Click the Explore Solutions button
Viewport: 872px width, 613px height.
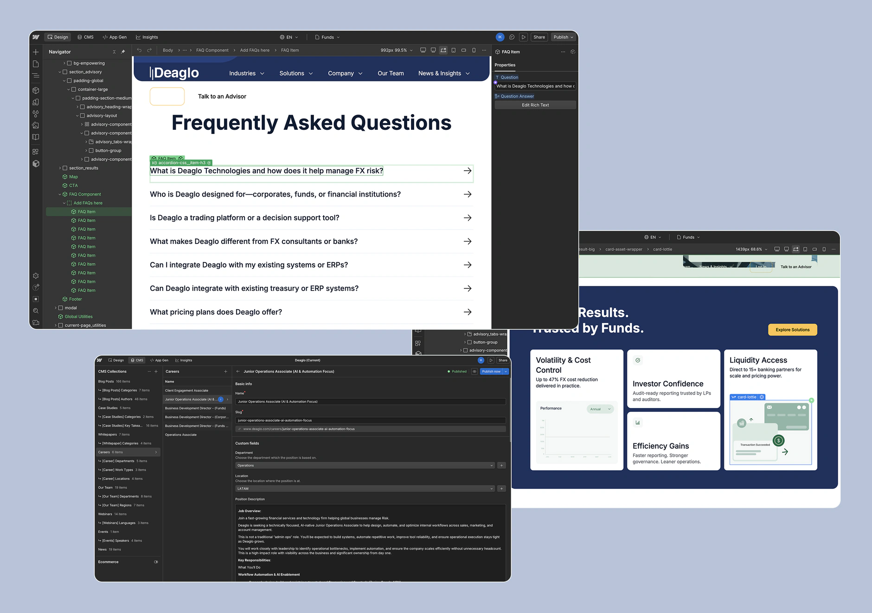pos(793,330)
